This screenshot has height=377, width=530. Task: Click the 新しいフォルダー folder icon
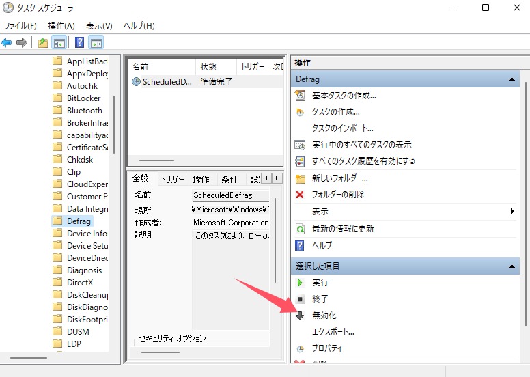pyautogui.click(x=300, y=178)
